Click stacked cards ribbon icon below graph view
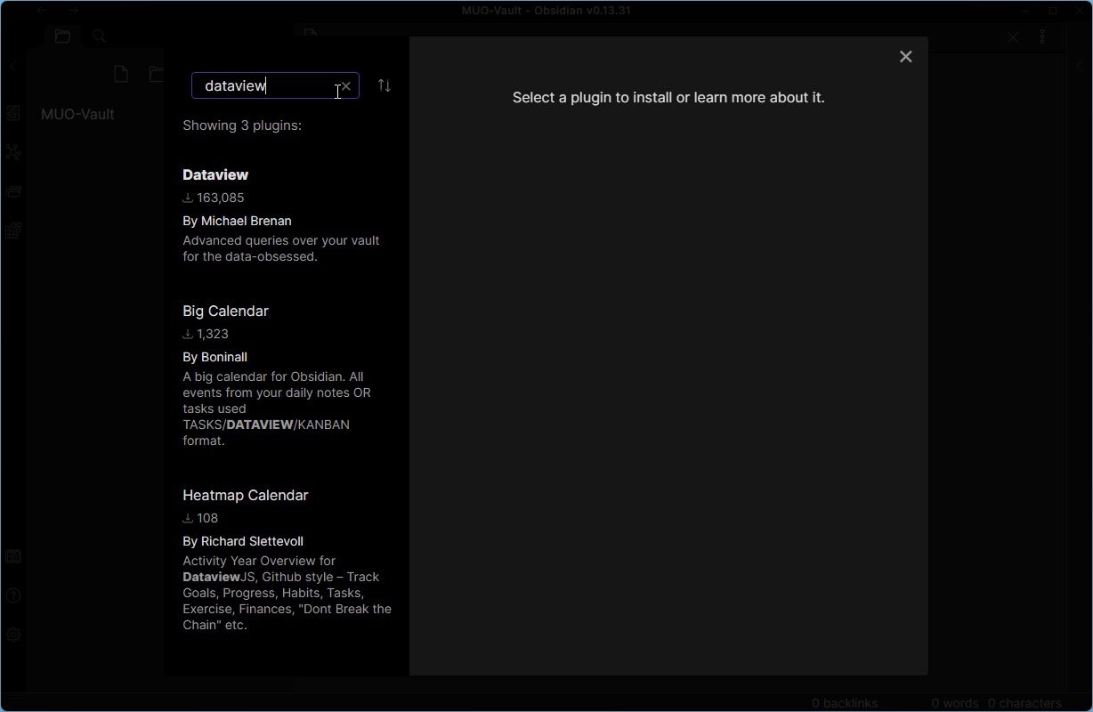1093x712 pixels. click(x=12, y=191)
